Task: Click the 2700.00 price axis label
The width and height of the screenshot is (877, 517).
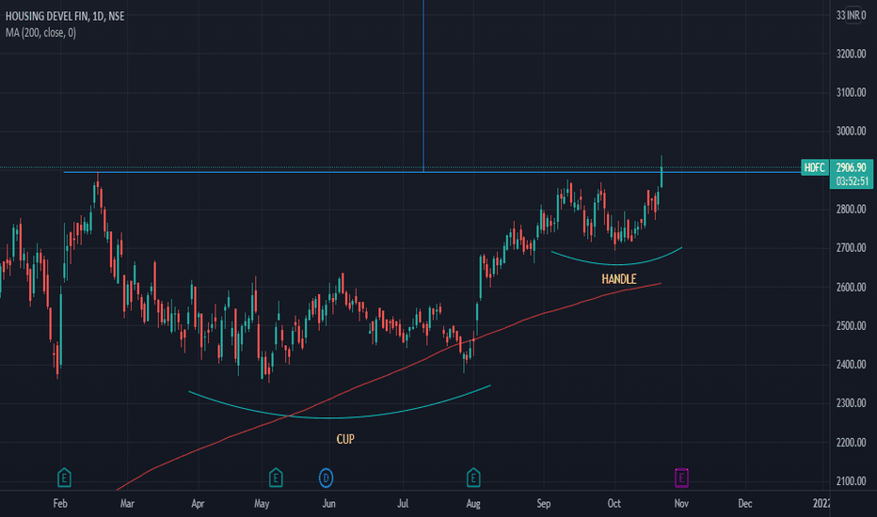Action: (851, 248)
